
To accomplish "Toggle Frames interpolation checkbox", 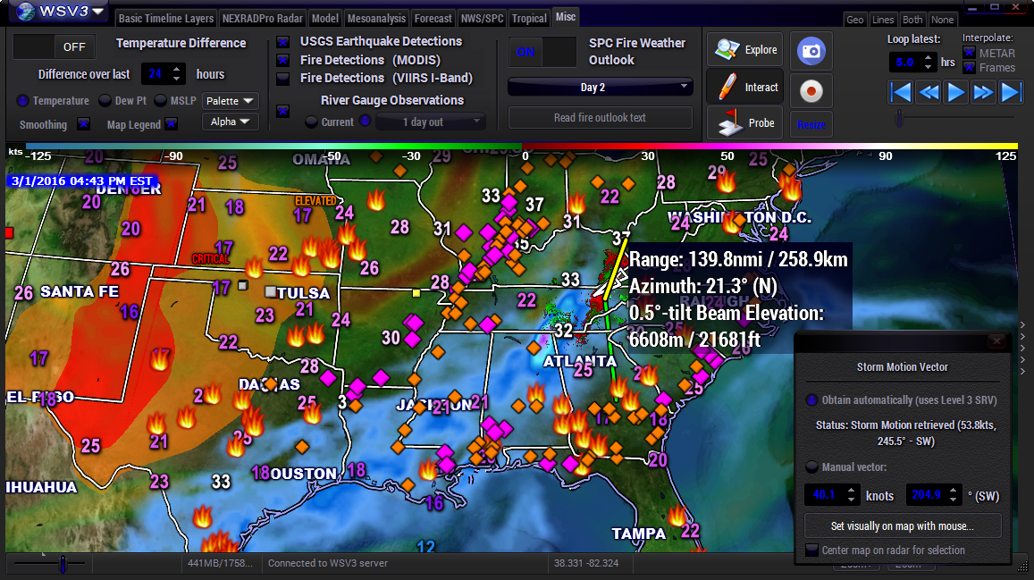I will [x=969, y=67].
